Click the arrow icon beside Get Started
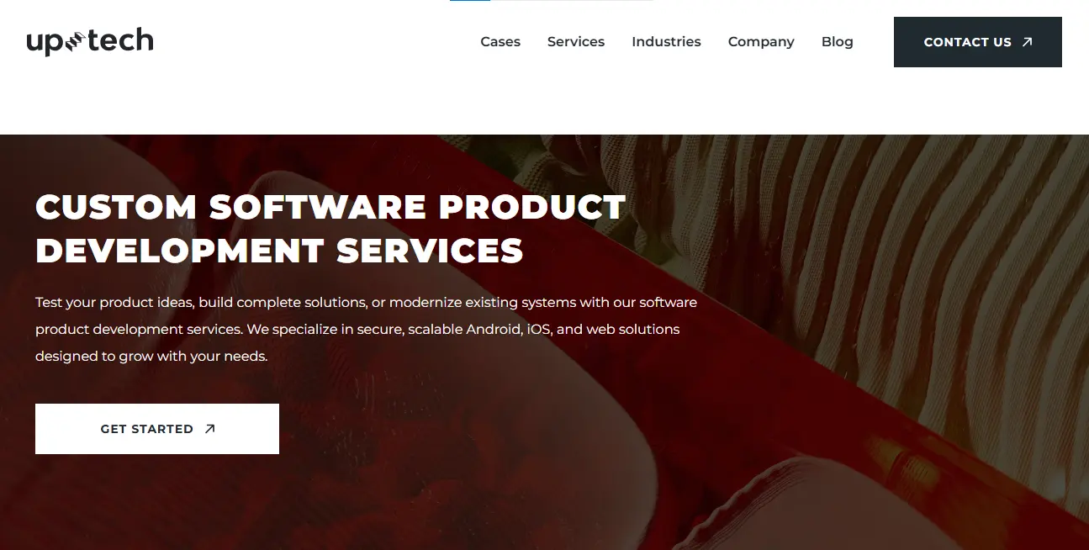 pos(210,429)
